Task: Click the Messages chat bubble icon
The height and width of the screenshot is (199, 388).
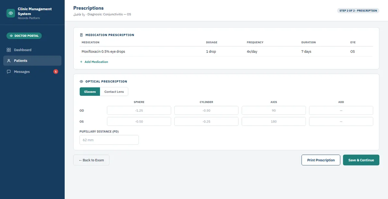Action: [9, 72]
